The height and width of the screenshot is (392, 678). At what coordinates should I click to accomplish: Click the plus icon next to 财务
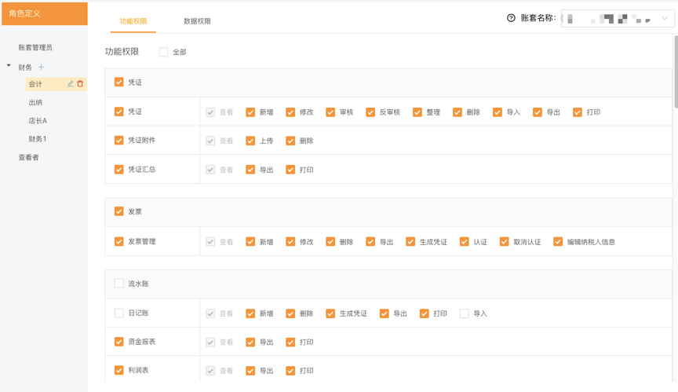tap(42, 68)
